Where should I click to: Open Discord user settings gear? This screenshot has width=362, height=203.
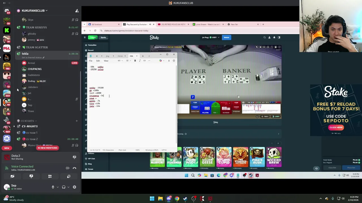point(74,187)
